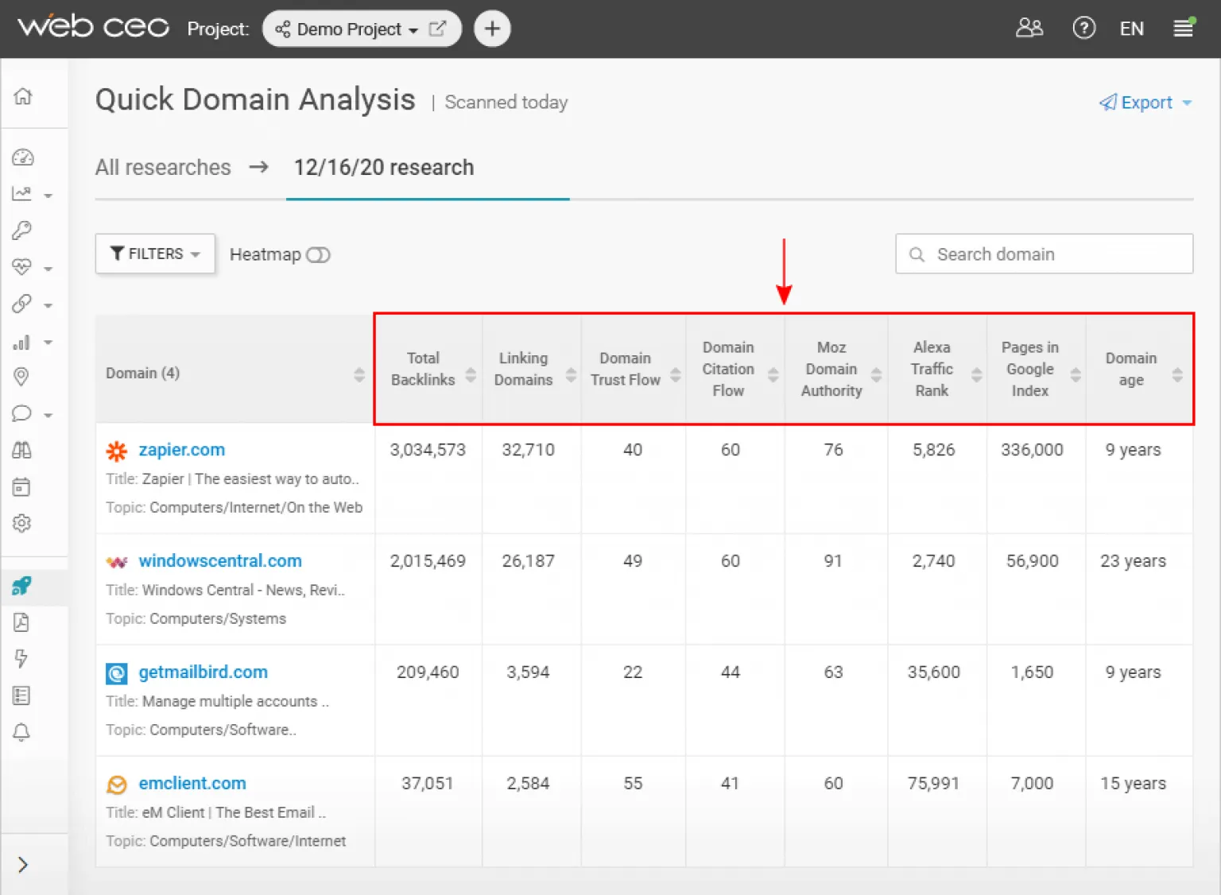The width and height of the screenshot is (1221, 895).
Task: Open the FILTERS dropdown
Action: (x=155, y=254)
